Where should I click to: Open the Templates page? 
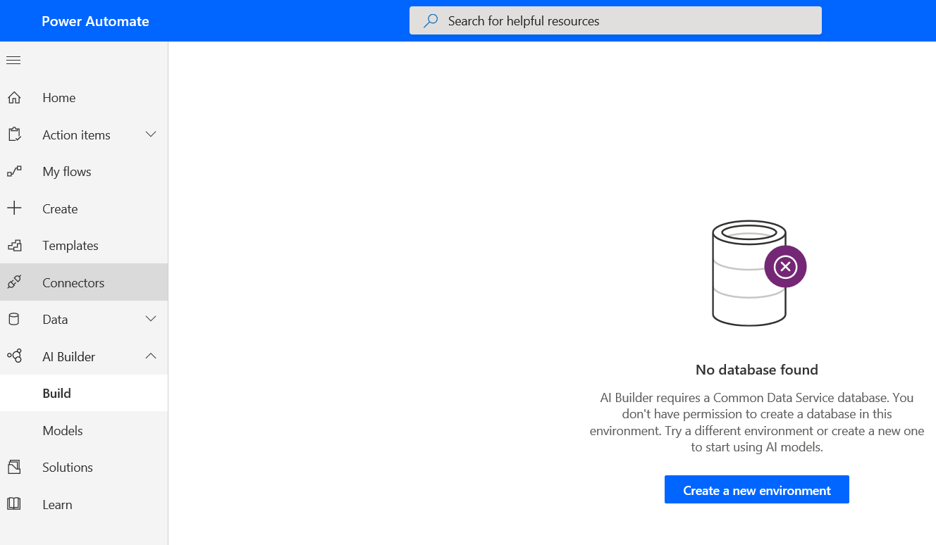click(84, 246)
